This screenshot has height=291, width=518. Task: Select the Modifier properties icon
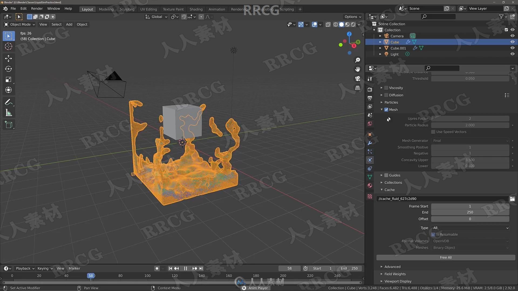(x=370, y=143)
